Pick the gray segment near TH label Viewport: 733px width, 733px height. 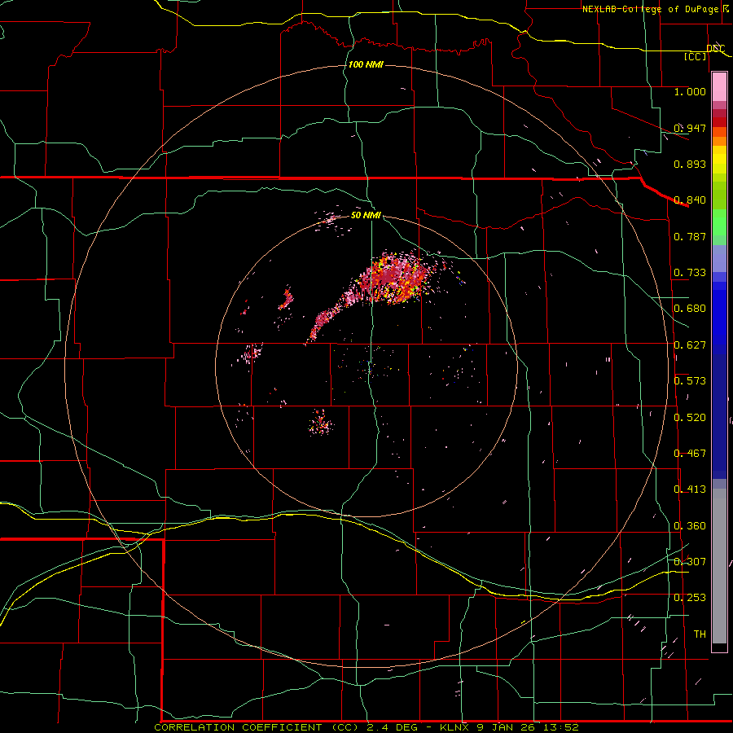point(719,566)
